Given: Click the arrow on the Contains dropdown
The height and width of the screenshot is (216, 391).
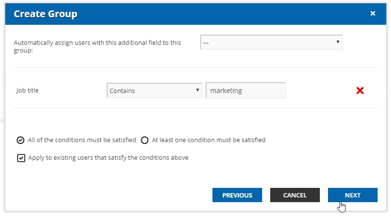Looking at the screenshot, I should pos(197,90).
